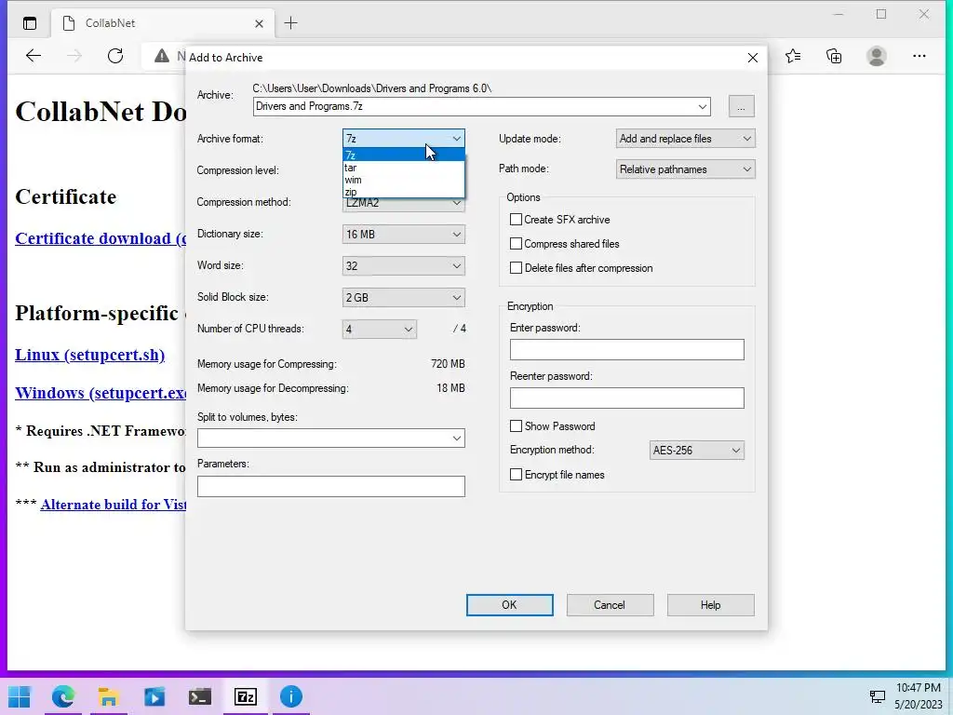Click the network icon in system tray
Screen dimensions: 953x715
(x=877, y=696)
